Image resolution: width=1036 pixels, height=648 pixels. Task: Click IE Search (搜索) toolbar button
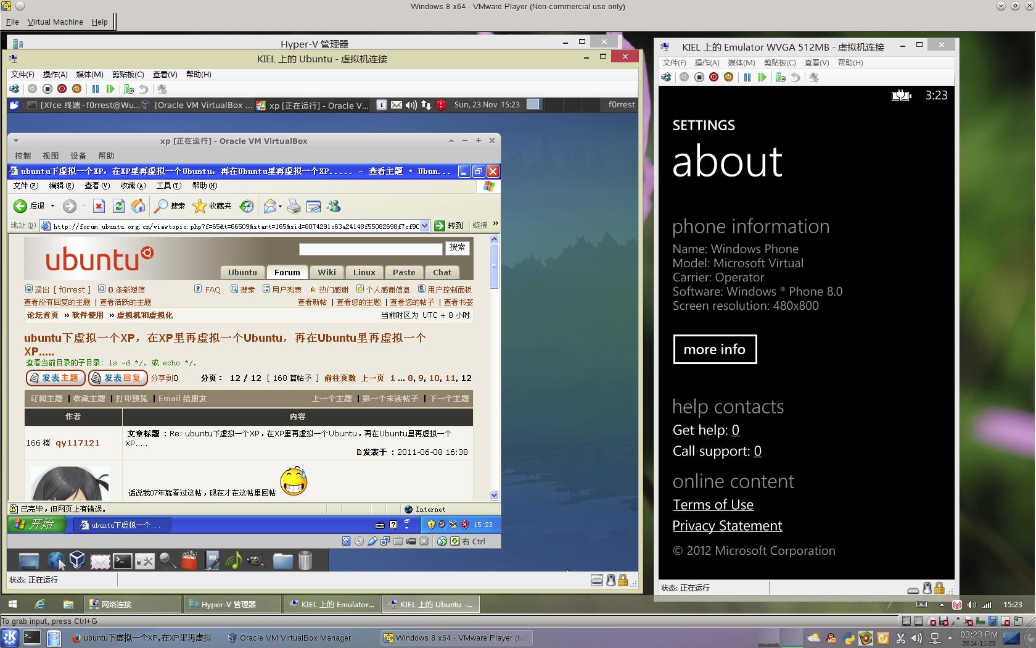170,206
